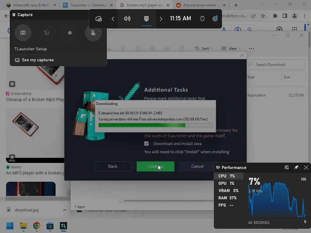The image size is (311, 233).
Task: Pin the Performance widget
Action: pos(296,167)
